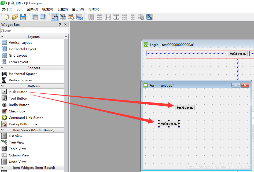
Task: Save the form with the floppy disk icon
Action: click(x=23, y=17)
